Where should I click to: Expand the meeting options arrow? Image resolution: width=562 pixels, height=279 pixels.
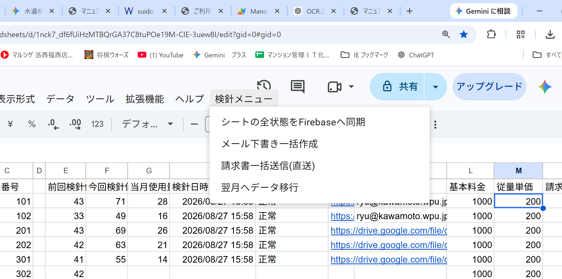[351, 87]
